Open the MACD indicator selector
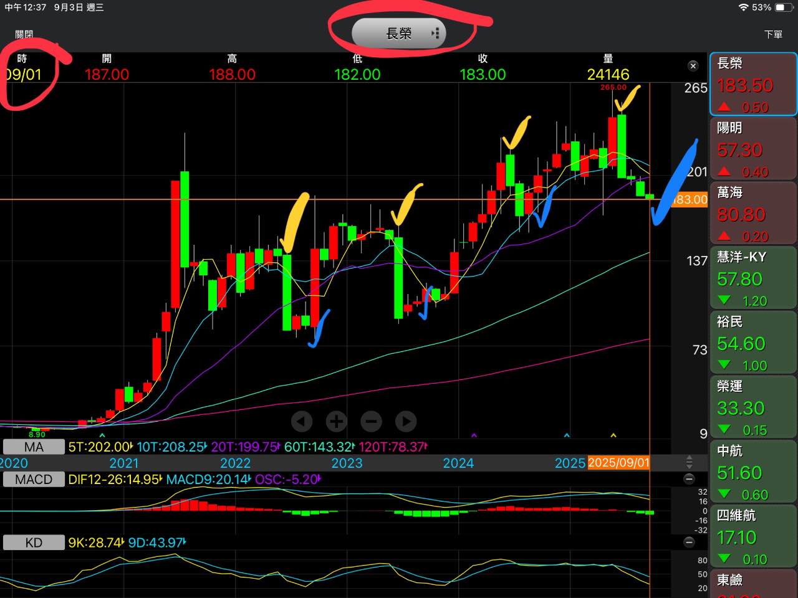This screenshot has height=598, width=798. click(34, 479)
